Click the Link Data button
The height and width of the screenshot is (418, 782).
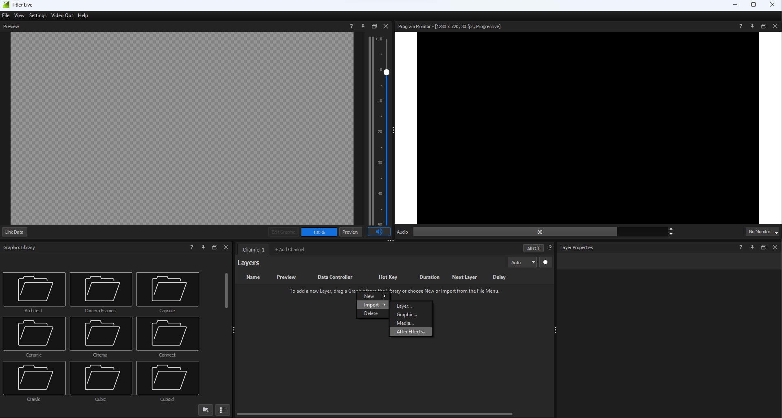click(x=14, y=232)
